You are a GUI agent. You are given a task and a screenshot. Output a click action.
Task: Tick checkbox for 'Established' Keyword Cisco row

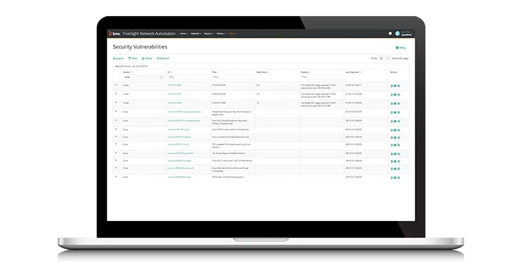pos(120,112)
